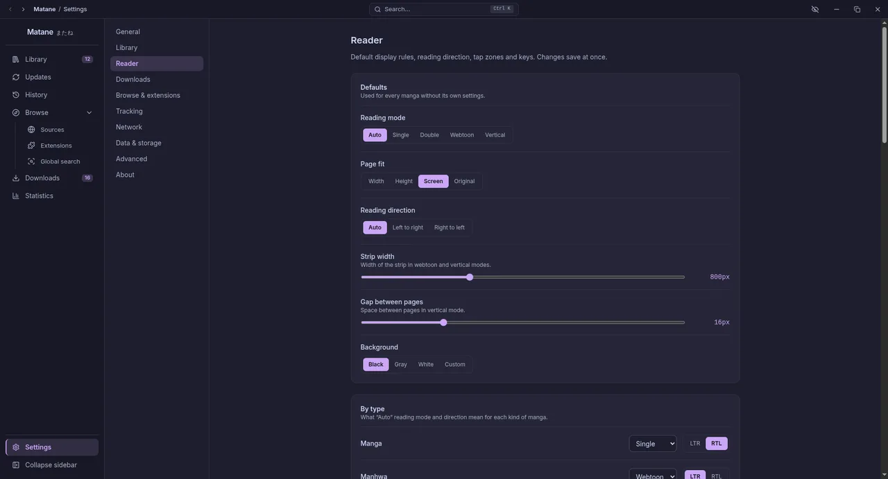Click the Sources globe icon
The height and width of the screenshot is (479, 888).
pyautogui.click(x=31, y=130)
